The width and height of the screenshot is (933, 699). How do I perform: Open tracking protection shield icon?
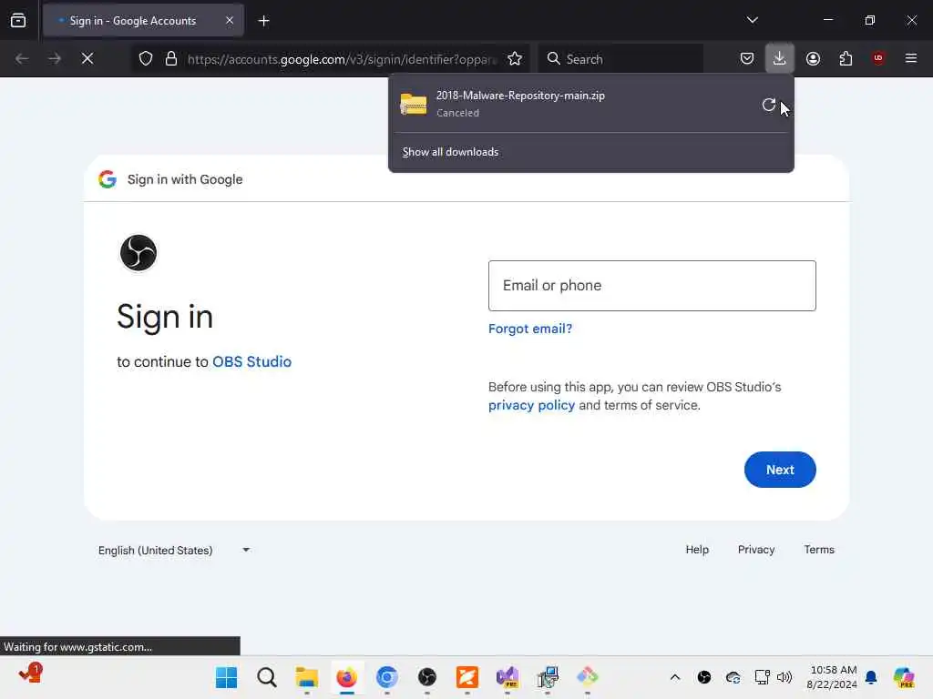146,58
